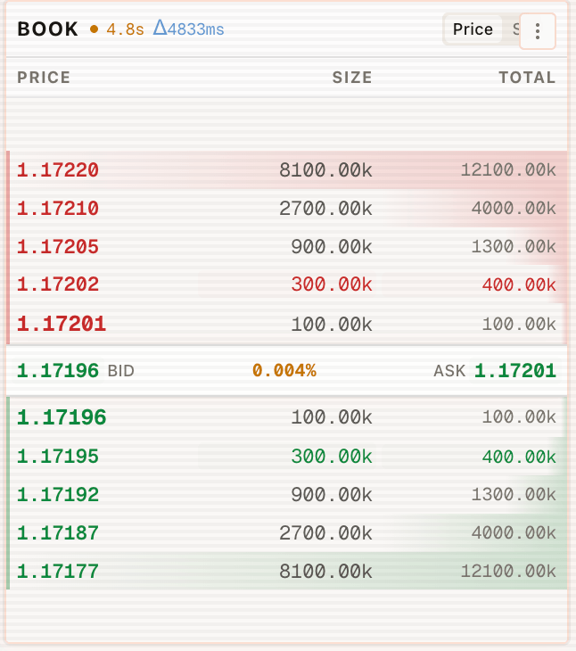The width and height of the screenshot is (576, 651).
Task: Click total 12100.00k in the 1.17177 row
Action: pos(508,572)
